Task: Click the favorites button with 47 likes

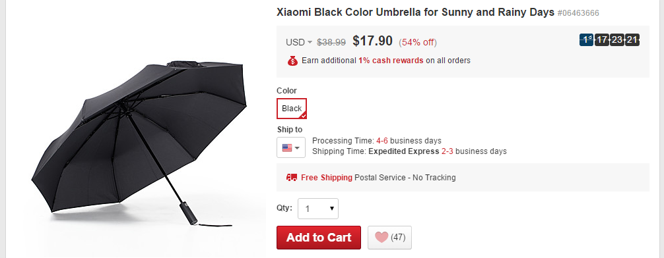Action: [389, 238]
